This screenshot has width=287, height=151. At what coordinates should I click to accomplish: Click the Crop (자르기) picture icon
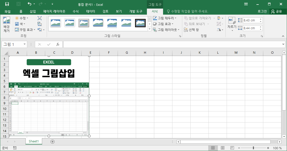coord(232,20)
